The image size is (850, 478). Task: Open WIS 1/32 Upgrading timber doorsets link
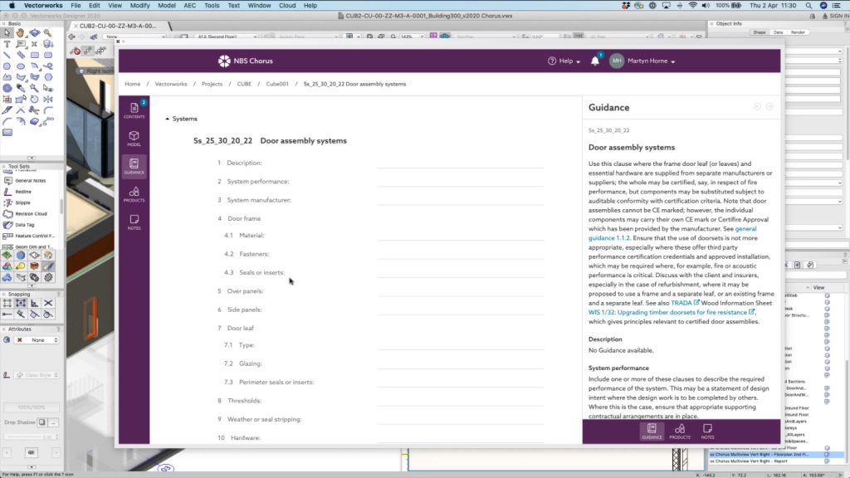tap(672, 312)
